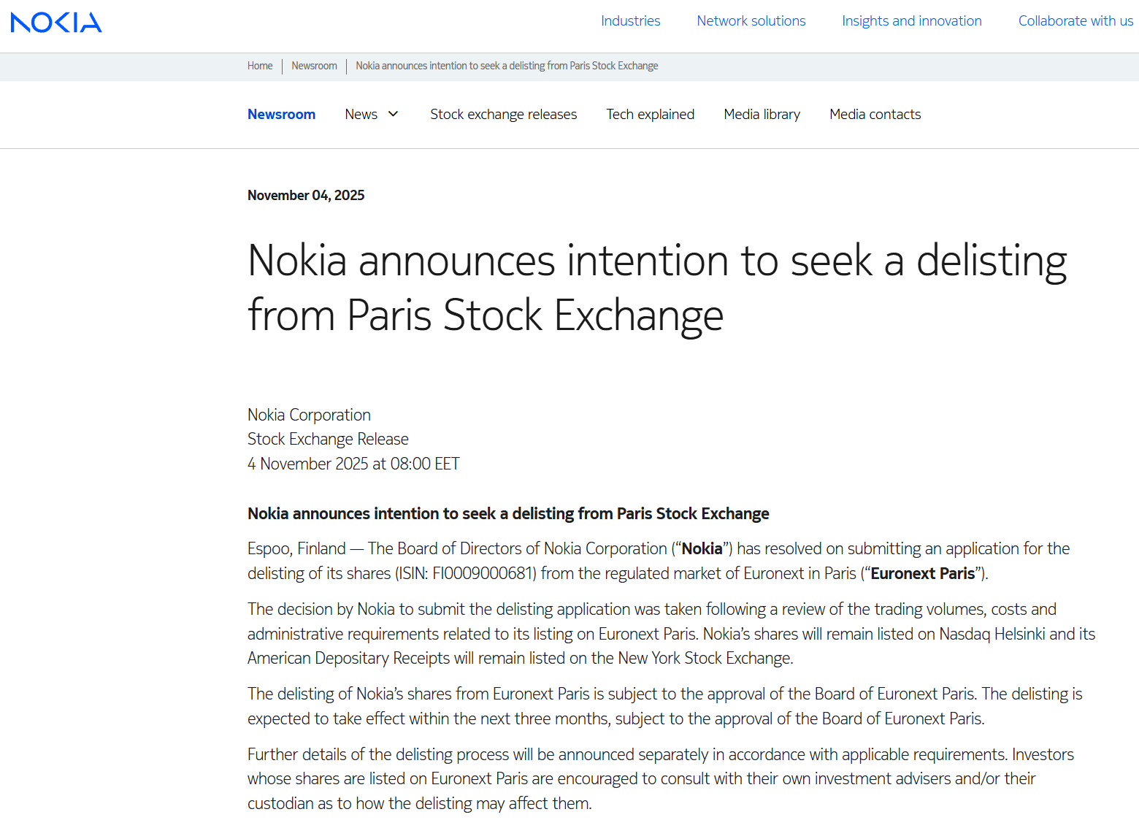
Task: Open Stock exchange releases
Action: click(x=503, y=115)
